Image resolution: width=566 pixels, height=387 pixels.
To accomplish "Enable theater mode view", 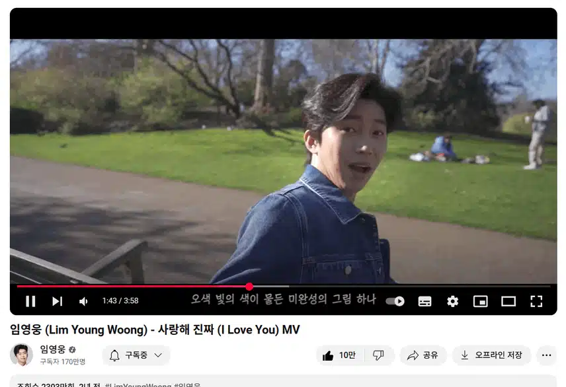I will (x=508, y=301).
